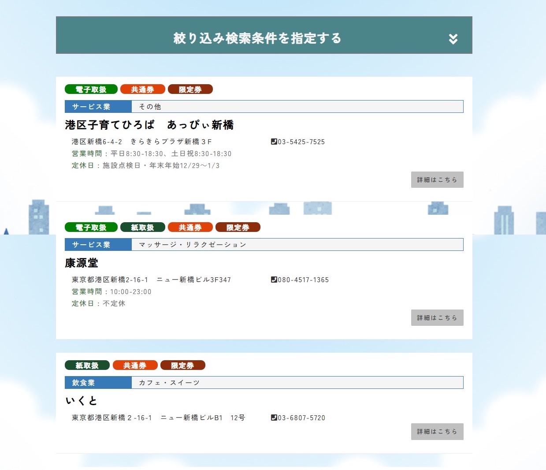This screenshot has width=546, height=470.
Task: Click the サービス業 label on あっぴぃ新橋 card
Action: tap(98, 107)
